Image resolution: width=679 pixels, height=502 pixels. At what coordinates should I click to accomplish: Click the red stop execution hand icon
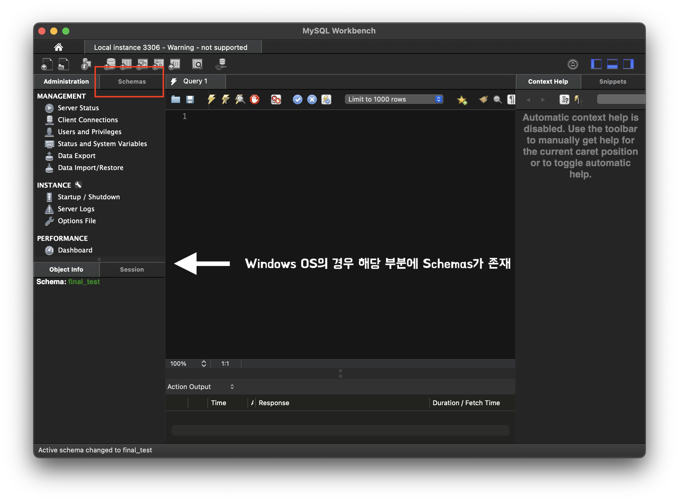coord(254,100)
